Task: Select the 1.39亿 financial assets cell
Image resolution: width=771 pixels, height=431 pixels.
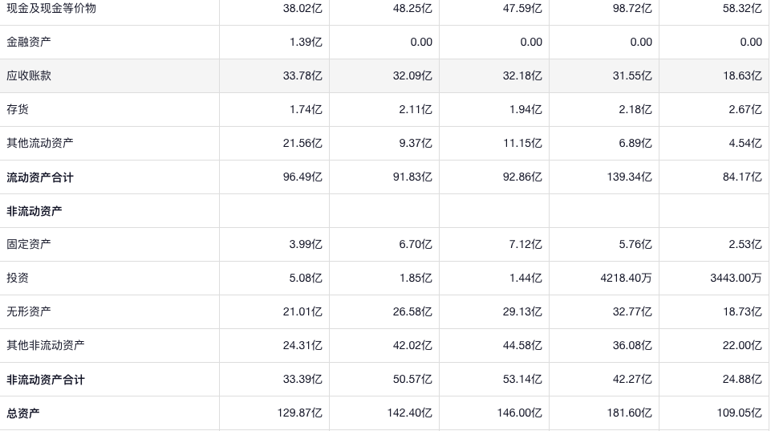Action: (x=306, y=43)
